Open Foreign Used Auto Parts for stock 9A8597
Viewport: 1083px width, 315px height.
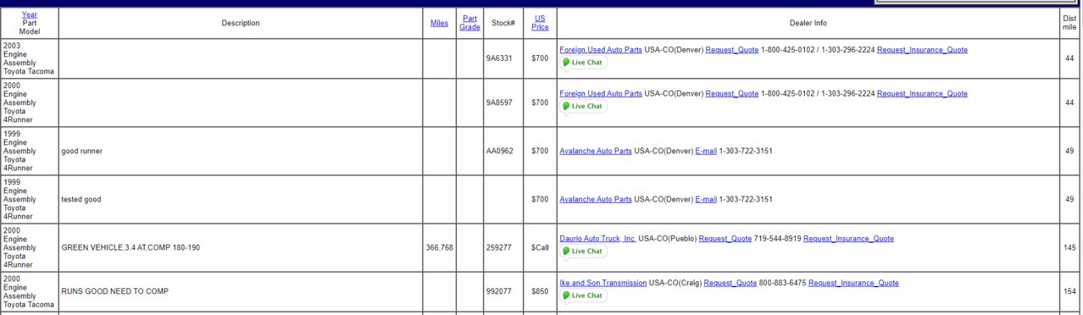(601, 94)
